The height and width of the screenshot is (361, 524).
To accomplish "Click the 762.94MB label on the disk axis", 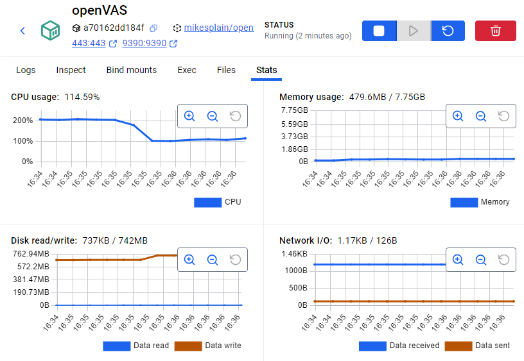I will (31, 254).
